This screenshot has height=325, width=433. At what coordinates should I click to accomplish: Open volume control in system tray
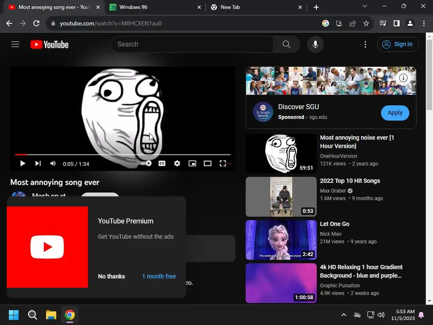pyautogui.click(x=381, y=315)
